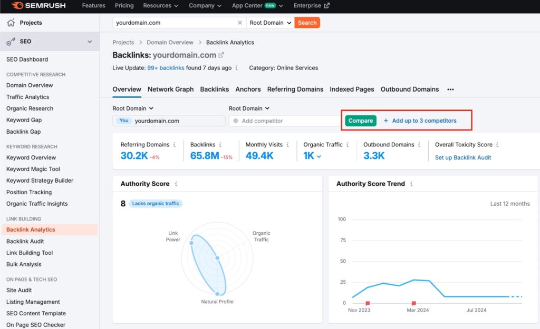Viewport: 540px width, 329px height.
Task: Open the Resources menu in top navigation
Action: tap(160, 6)
